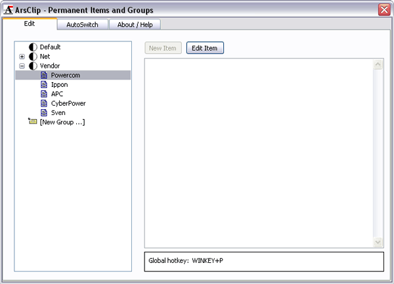The image size is (394, 284).
Task: Click the APC item document icon
Action: click(44, 94)
